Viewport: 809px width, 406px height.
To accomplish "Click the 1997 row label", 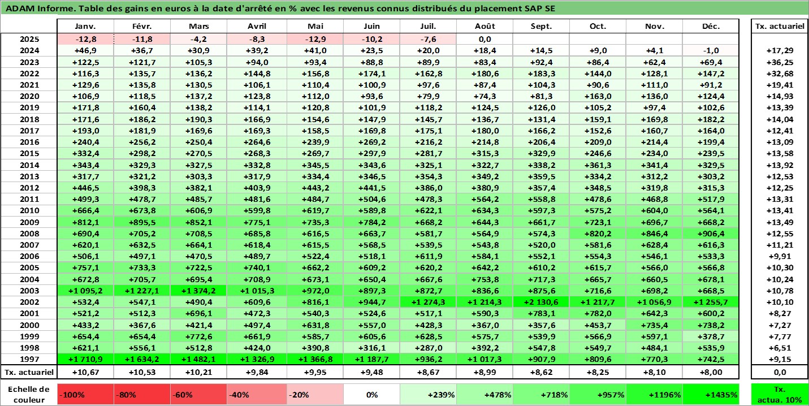I will (x=29, y=359).
